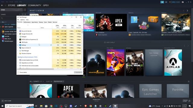The image size is (193, 108).
Task: Expand the Steam (32 bit) process group
Action: pos(18,48)
